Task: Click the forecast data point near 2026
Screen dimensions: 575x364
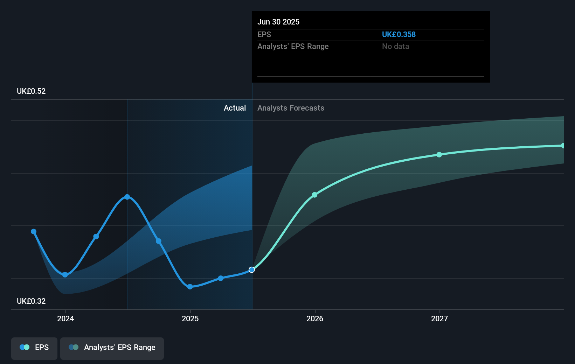Action: click(314, 195)
